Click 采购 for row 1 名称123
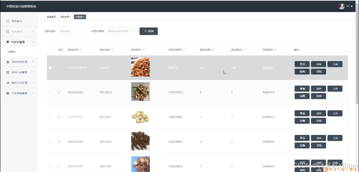Image resolution: width=359 pixels, height=172 pixels. click(319, 71)
